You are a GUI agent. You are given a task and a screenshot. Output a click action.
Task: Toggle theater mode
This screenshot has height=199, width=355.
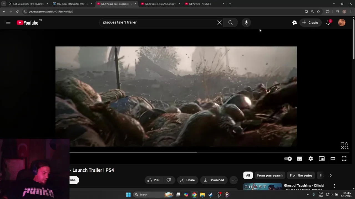tap(333, 159)
